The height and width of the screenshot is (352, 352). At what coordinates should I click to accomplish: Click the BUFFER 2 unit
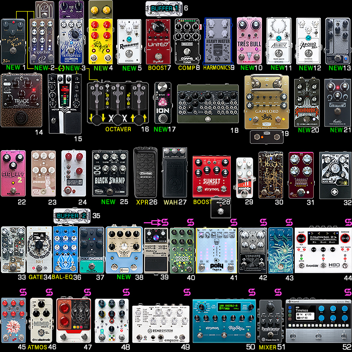[x=72, y=216]
